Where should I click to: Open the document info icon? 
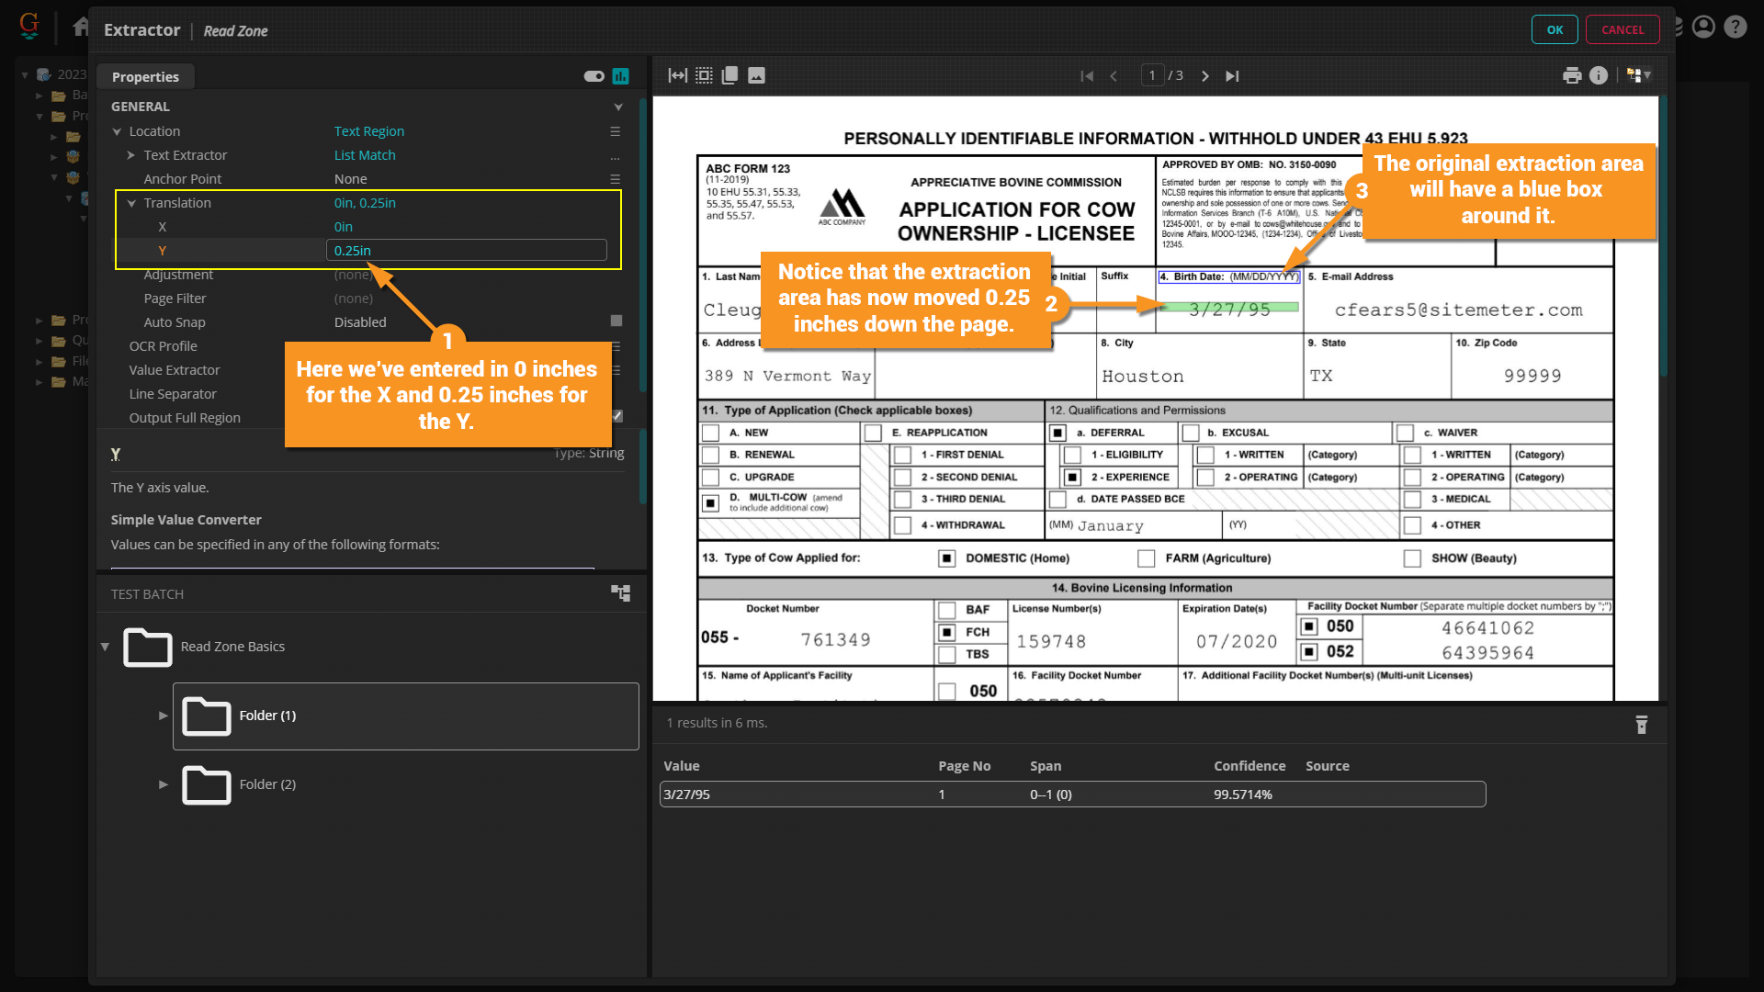click(1599, 75)
